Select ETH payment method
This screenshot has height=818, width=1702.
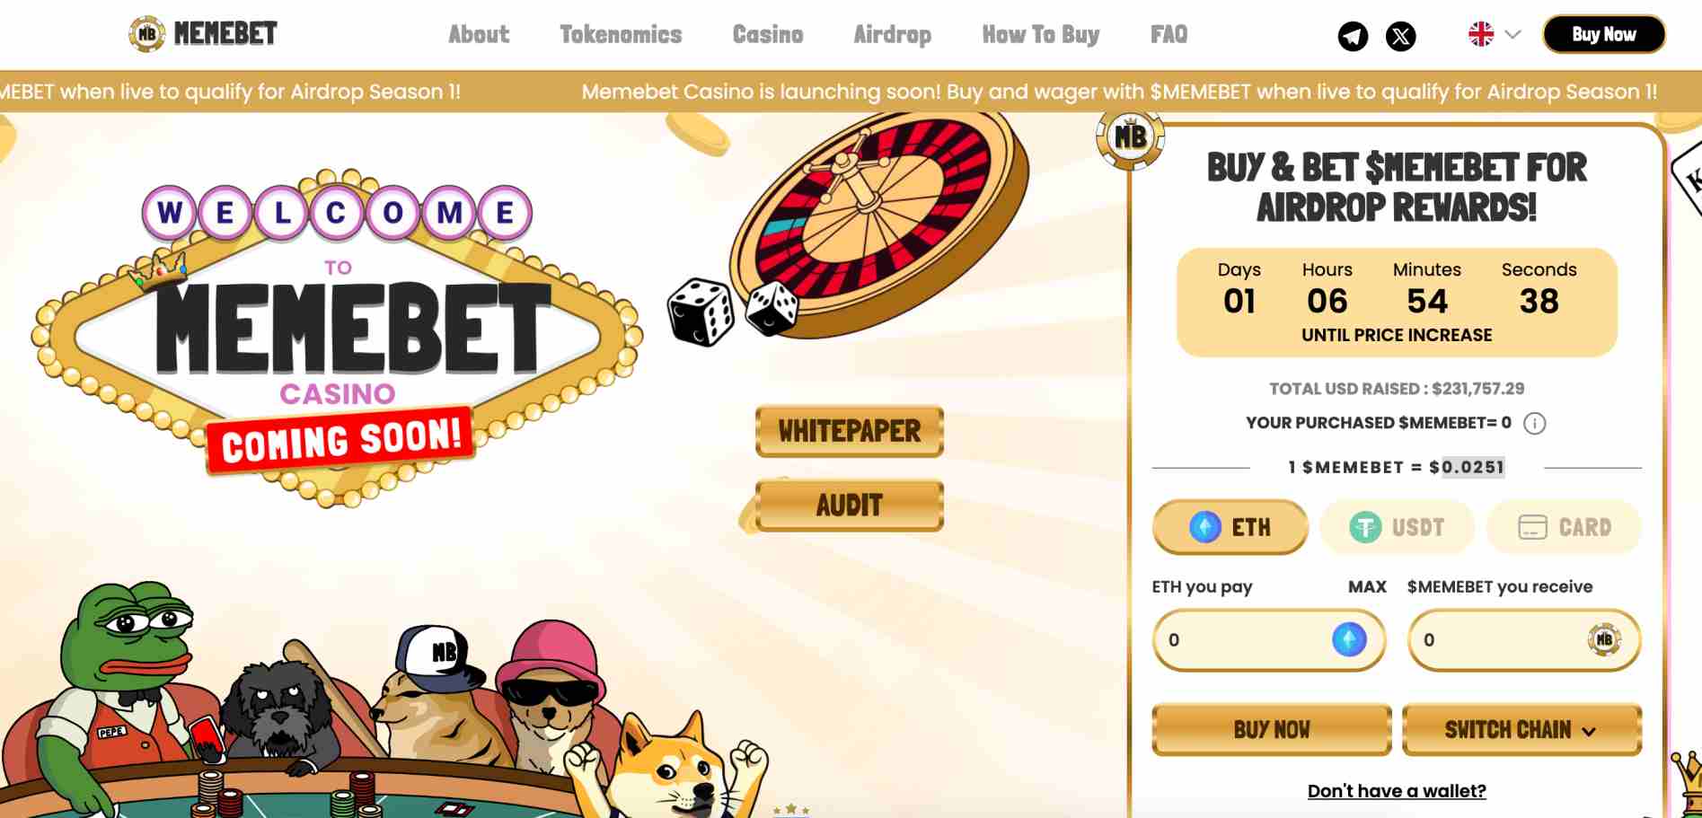1230,527
